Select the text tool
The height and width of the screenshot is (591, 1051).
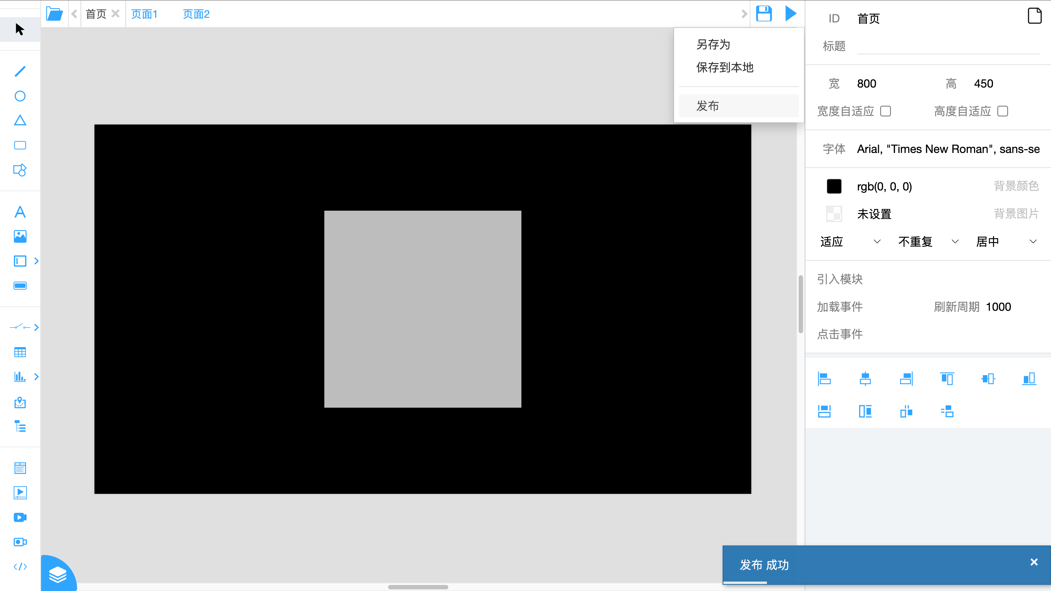pyautogui.click(x=20, y=212)
